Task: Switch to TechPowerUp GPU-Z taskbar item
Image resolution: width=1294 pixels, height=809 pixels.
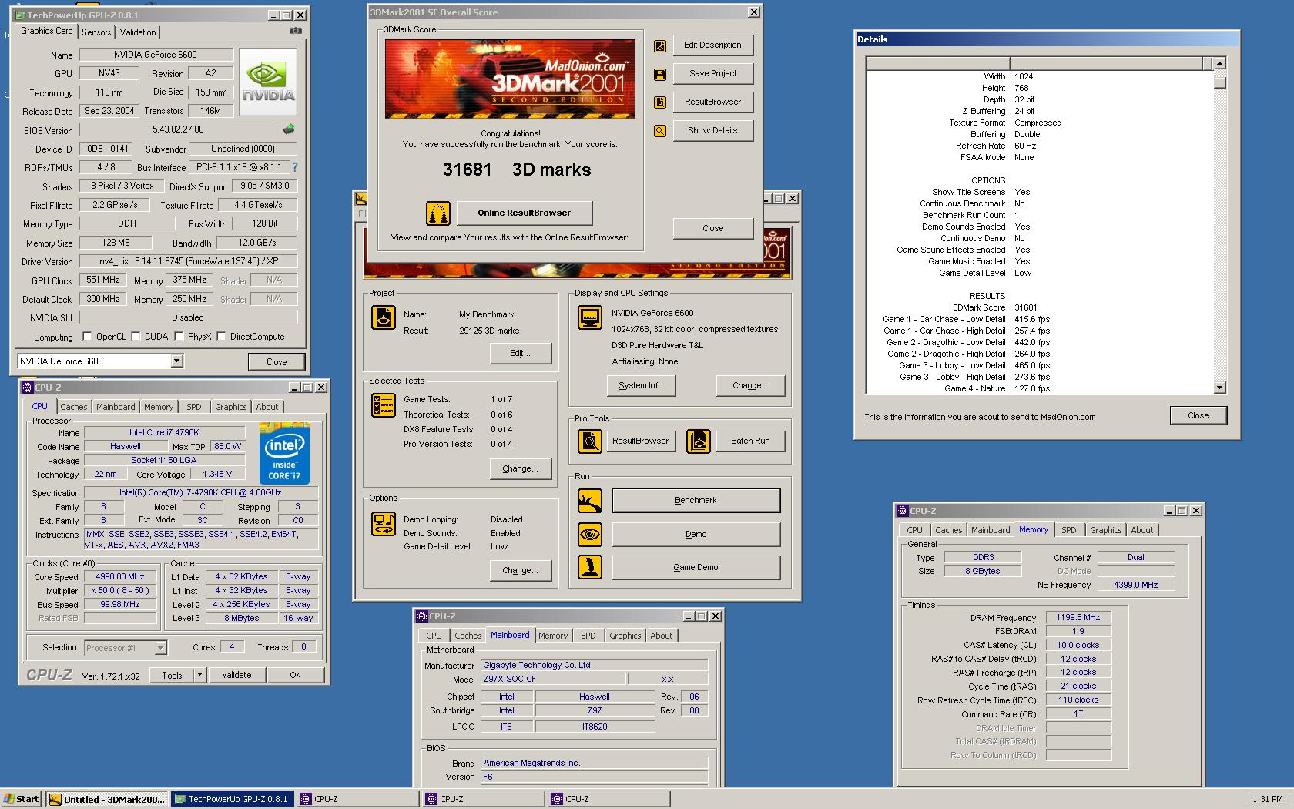Action: [x=233, y=800]
